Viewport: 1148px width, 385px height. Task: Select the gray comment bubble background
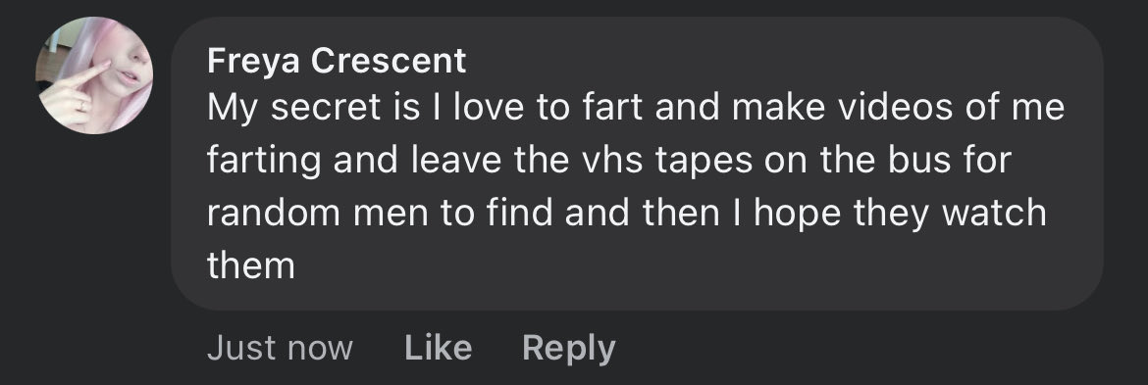click(x=637, y=164)
